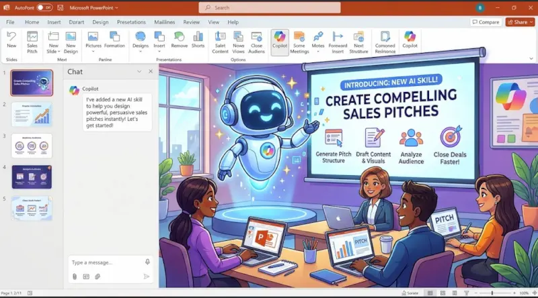Screen dimensions: 538x298
Task: Click the accessibility icon beside the page indicator
Action: pyautogui.click(x=30, y=293)
